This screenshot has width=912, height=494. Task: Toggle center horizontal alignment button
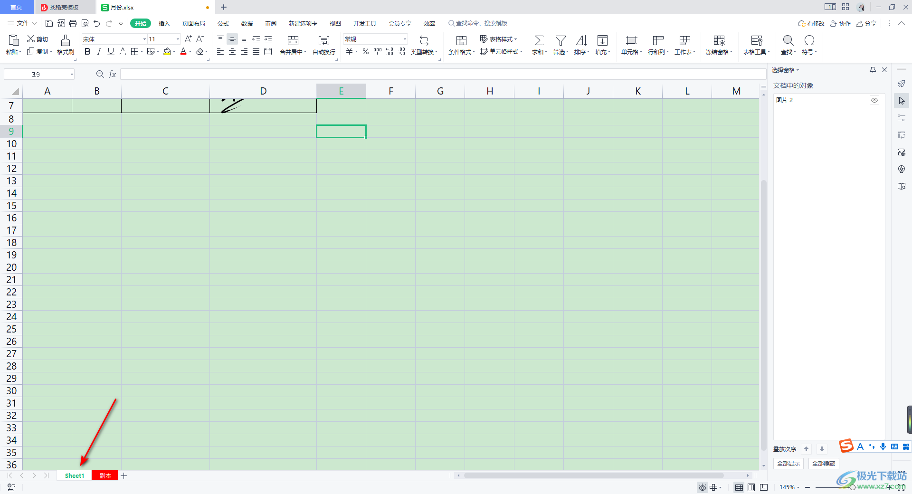coord(232,51)
